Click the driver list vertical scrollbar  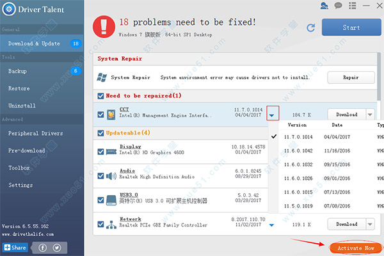pos(379,76)
